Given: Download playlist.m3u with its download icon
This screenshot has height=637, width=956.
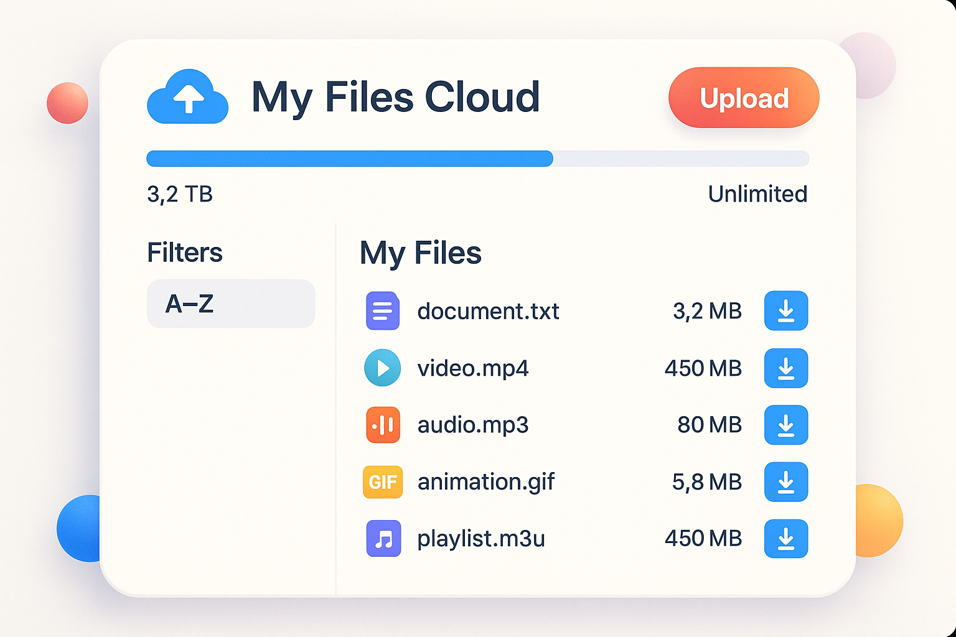Looking at the screenshot, I should (786, 539).
